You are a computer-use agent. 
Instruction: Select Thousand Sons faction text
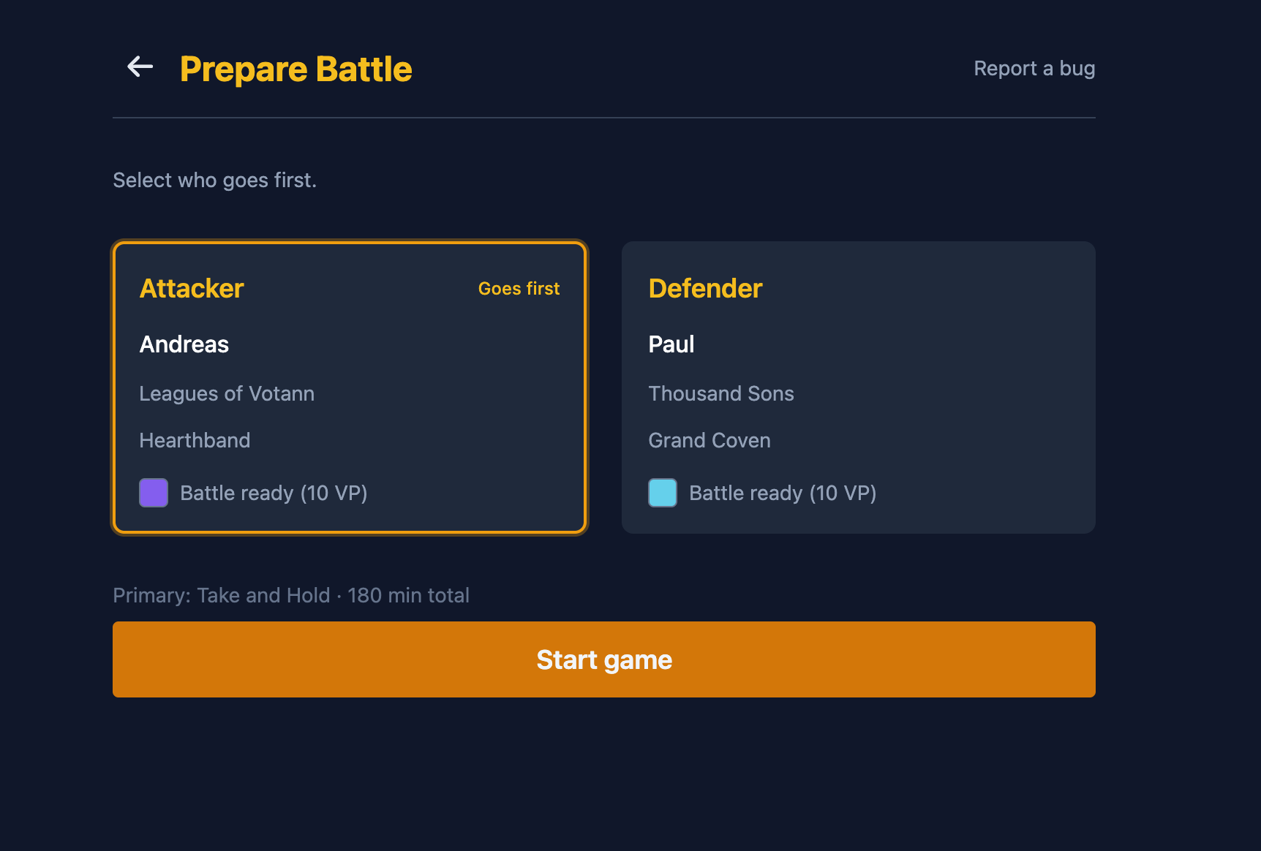click(x=720, y=393)
